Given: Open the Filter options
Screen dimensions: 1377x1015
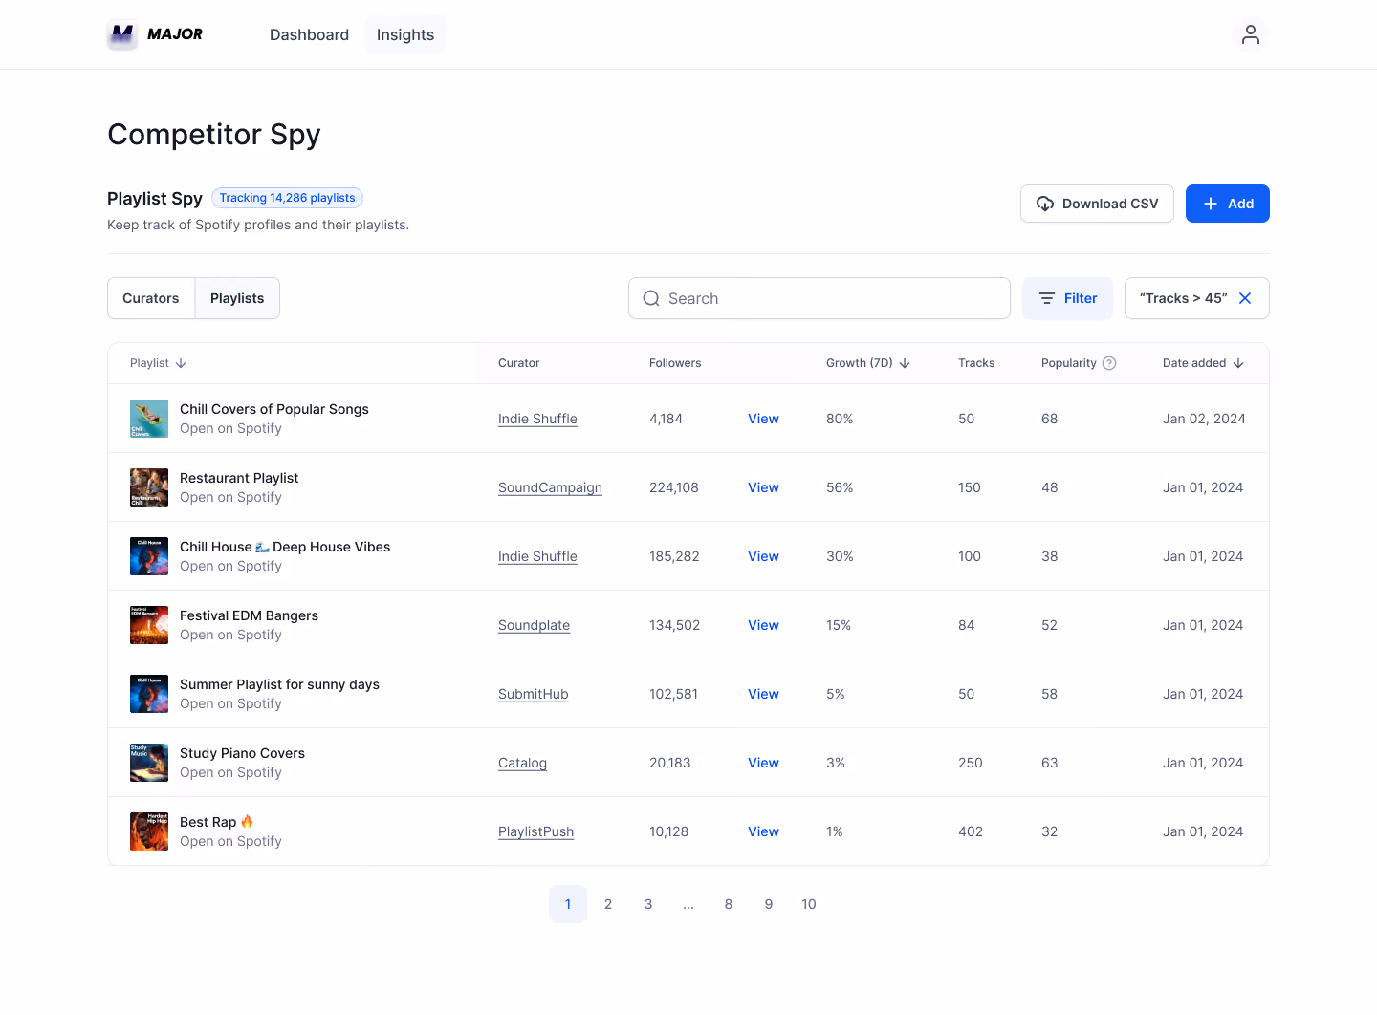Looking at the screenshot, I should pyautogui.click(x=1067, y=298).
